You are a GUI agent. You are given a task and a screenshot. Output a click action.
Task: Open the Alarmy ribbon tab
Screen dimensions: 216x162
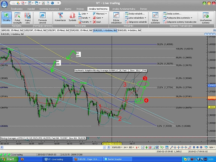click(x=68, y=9)
